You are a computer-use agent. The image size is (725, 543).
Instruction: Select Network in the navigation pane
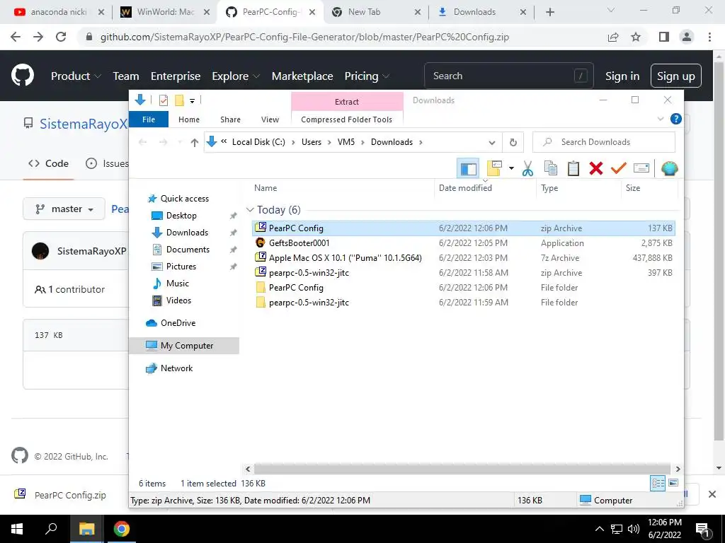(176, 368)
